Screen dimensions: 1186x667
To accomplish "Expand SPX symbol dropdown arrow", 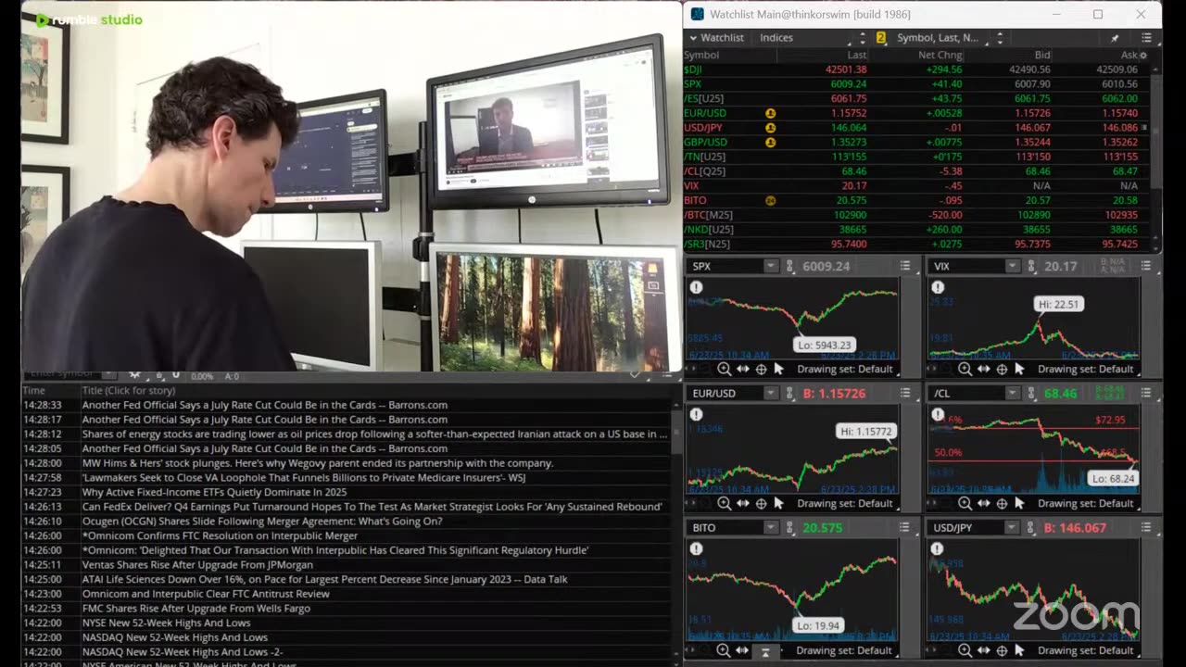I will (770, 266).
